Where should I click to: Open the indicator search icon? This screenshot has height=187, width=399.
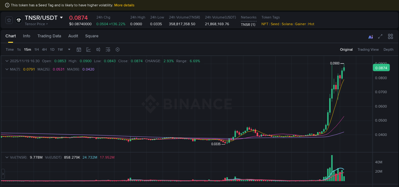coord(108,49)
